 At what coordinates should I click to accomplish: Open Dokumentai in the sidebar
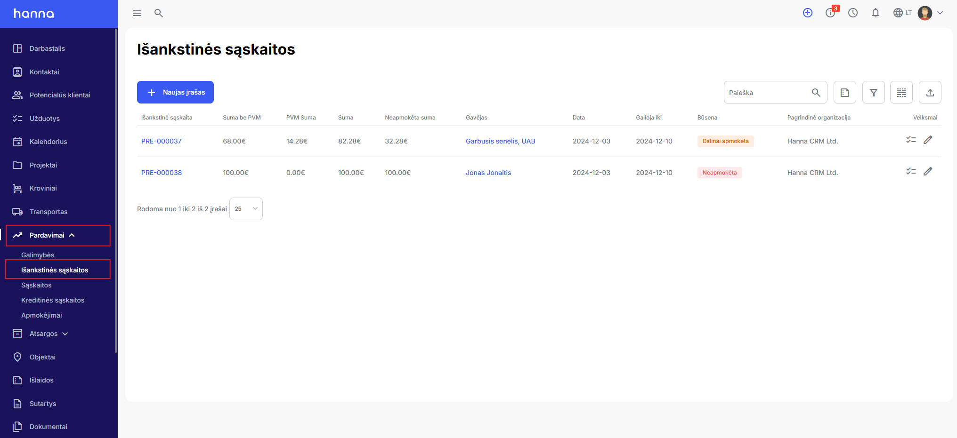pyautogui.click(x=49, y=427)
